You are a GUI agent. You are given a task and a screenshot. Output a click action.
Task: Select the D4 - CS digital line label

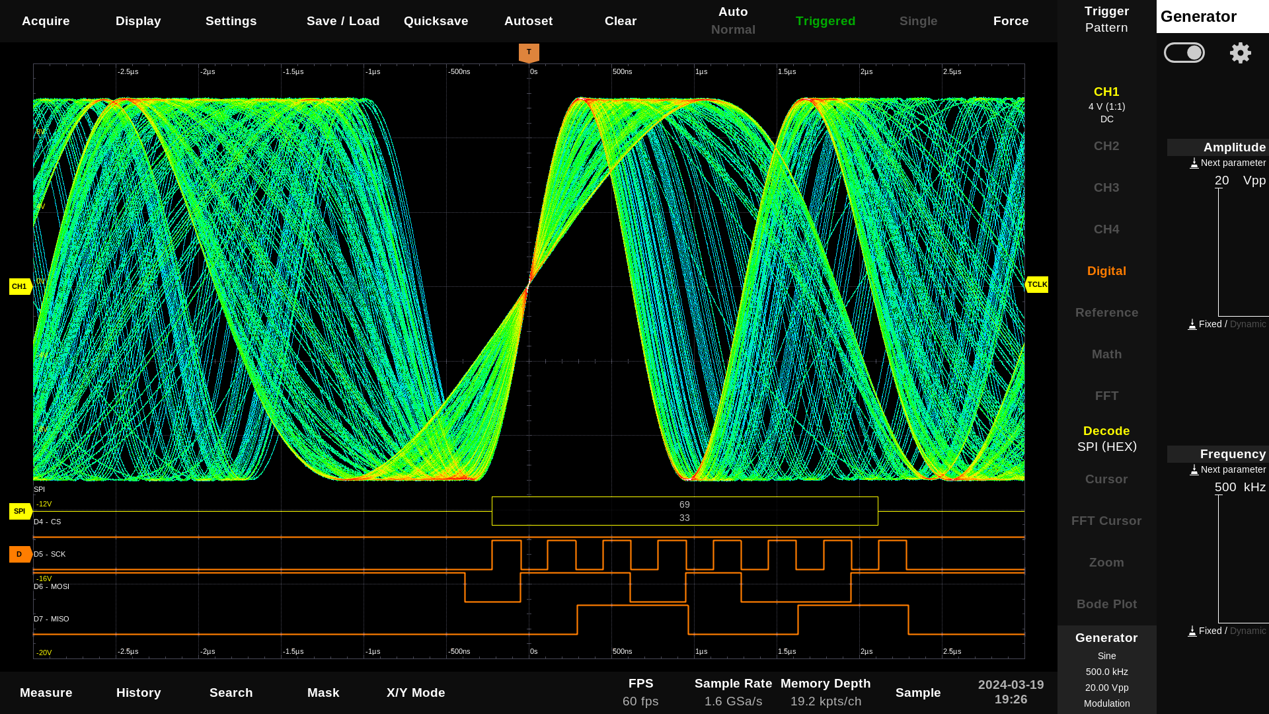(x=48, y=522)
